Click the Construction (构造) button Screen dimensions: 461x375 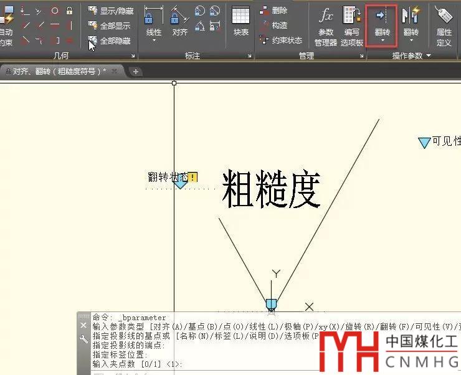[x=273, y=26]
